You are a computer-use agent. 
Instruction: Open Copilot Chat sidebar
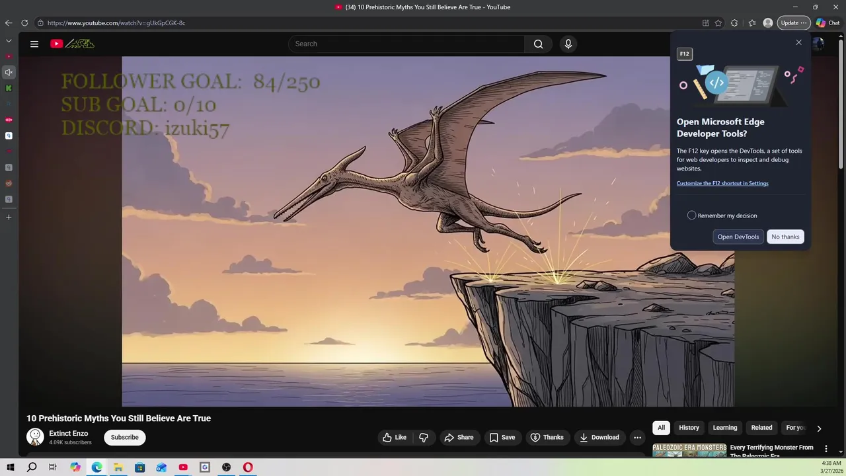[x=827, y=22]
